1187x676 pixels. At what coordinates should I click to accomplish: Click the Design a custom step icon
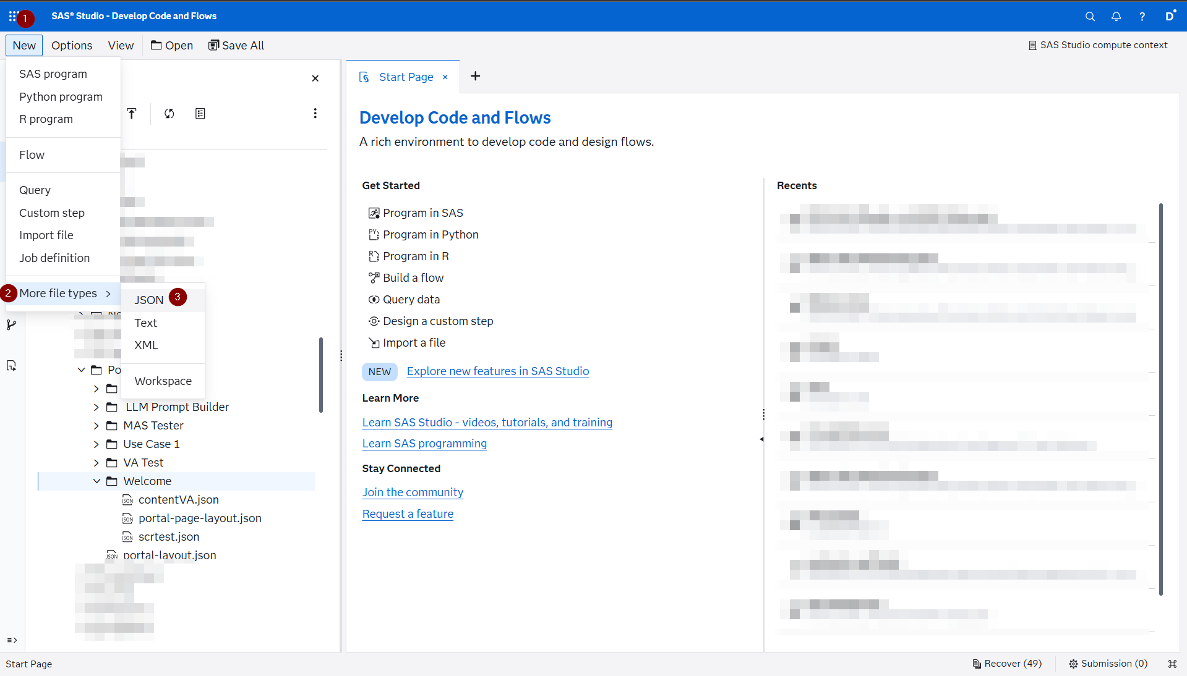374,321
